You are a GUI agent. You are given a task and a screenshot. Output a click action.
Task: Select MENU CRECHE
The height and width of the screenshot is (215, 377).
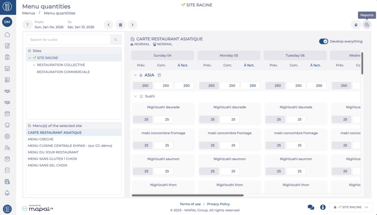[40, 139]
